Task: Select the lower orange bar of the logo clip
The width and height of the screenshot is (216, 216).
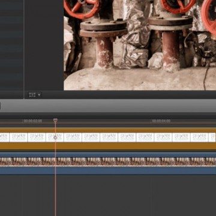Action: [x=108, y=146]
